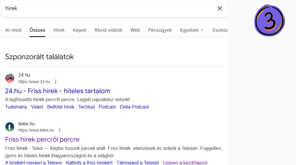Clear the search box with X icon
The image size is (296, 165).
220,8
